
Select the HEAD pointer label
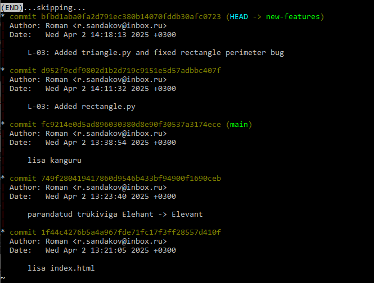[239, 17]
